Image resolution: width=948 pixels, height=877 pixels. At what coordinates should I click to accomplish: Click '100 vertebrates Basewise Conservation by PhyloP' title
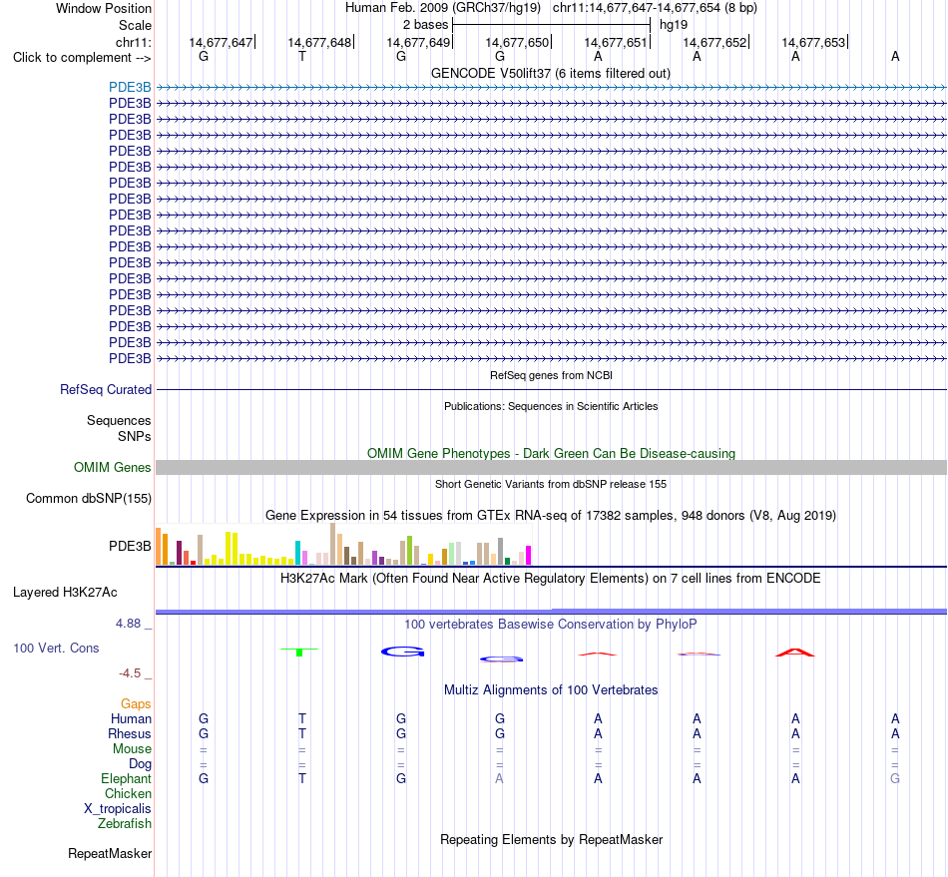tap(551, 625)
